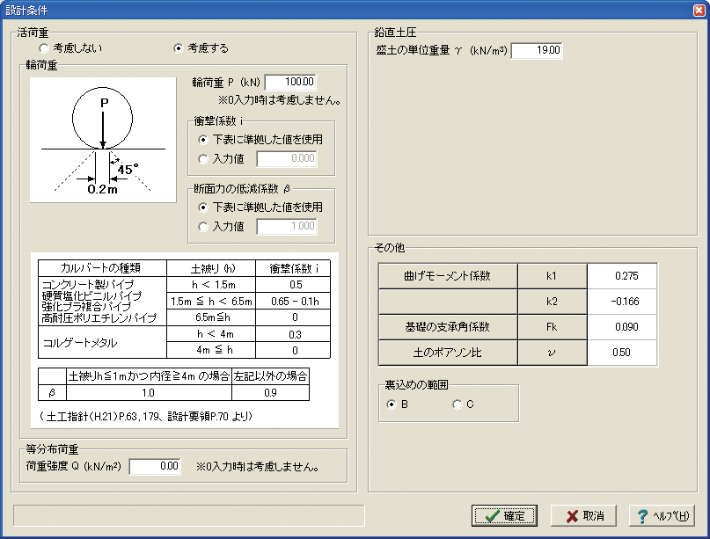
Task: Select 考慮しない live load option
Action: click(70, 48)
